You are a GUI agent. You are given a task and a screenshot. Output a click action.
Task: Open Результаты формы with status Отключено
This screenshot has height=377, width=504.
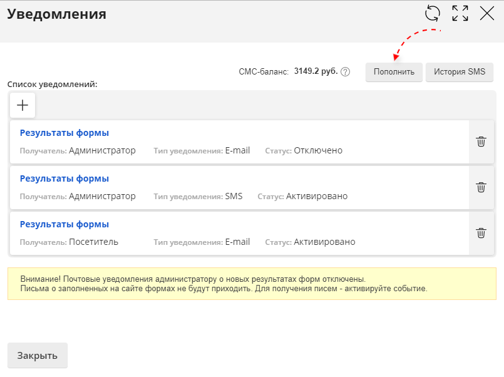[x=64, y=133]
